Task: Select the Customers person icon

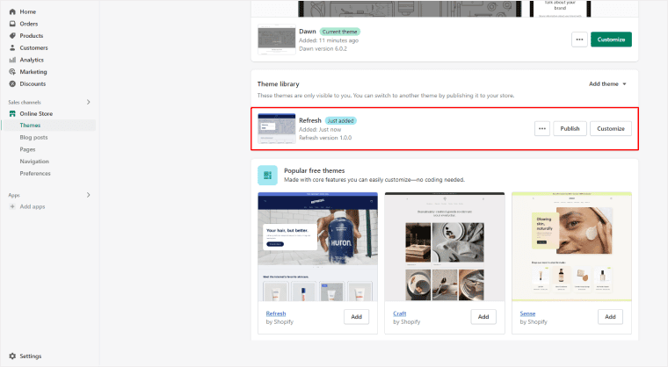Action: pyautogui.click(x=12, y=47)
